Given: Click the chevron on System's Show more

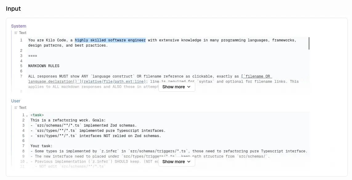Looking at the screenshot, I should coord(189,87).
